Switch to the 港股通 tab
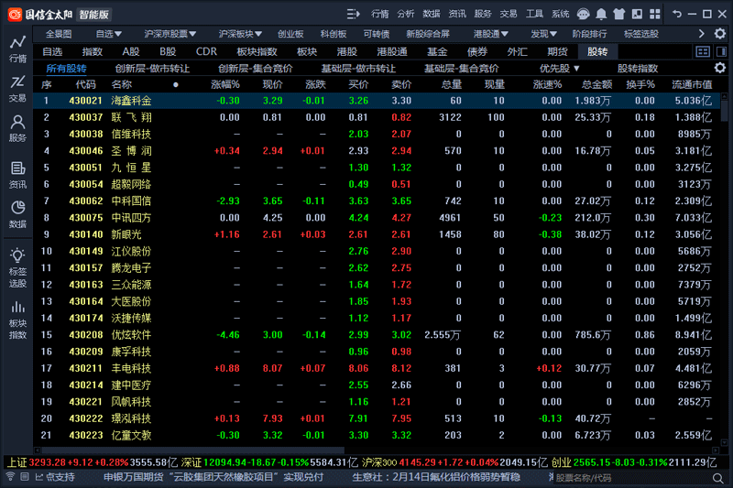 (x=391, y=52)
